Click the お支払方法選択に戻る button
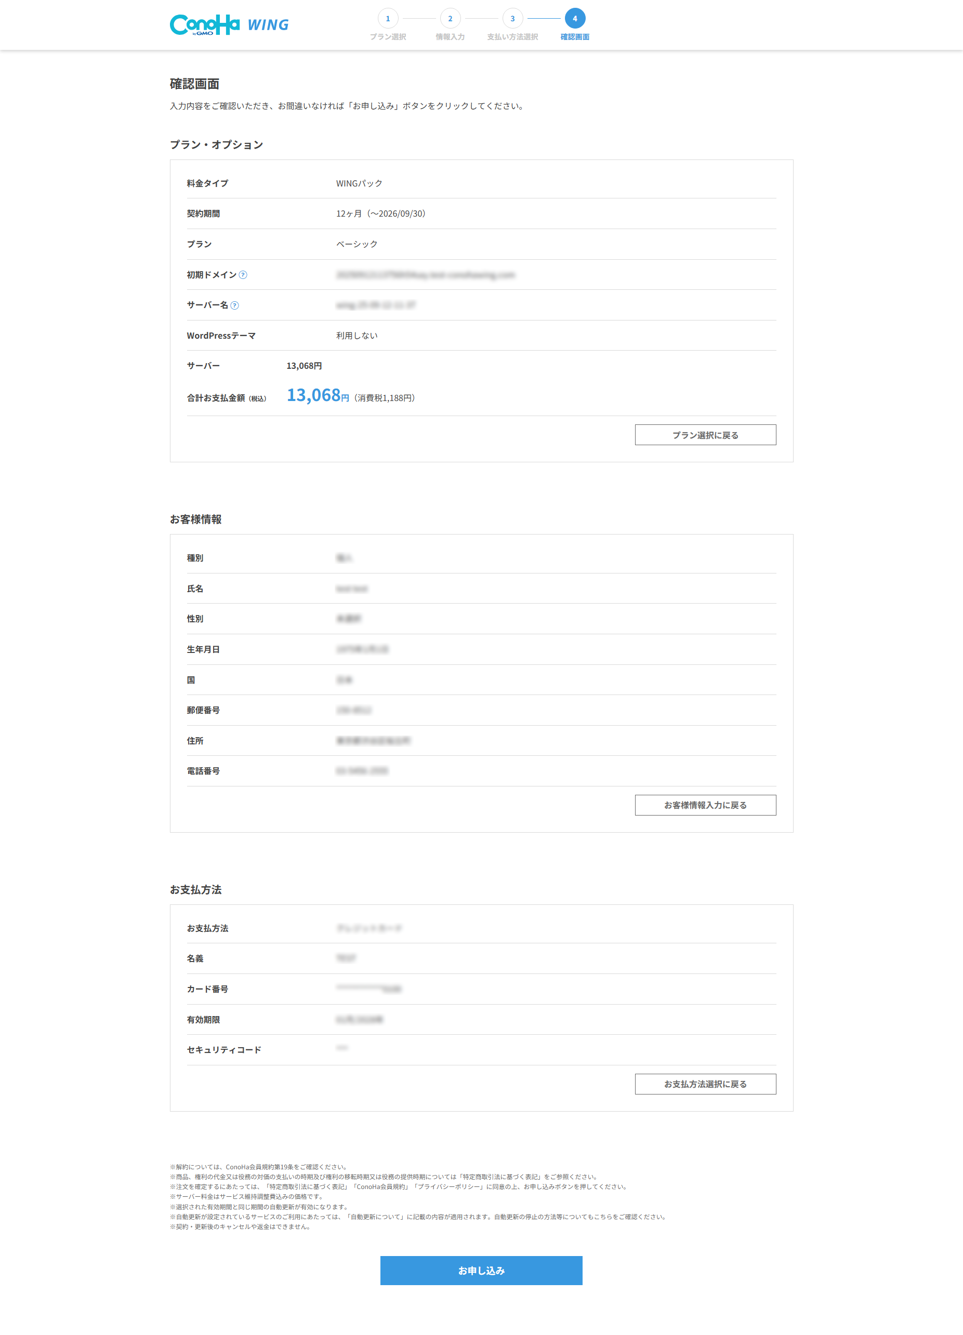The height and width of the screenshot is (1335, 963). click(x=705, y=1084)
